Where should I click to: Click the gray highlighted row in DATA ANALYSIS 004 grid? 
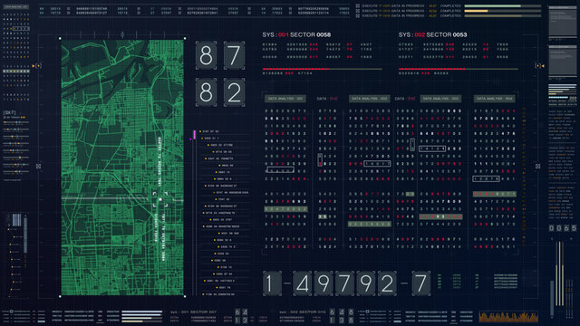[x=495, y=194]
